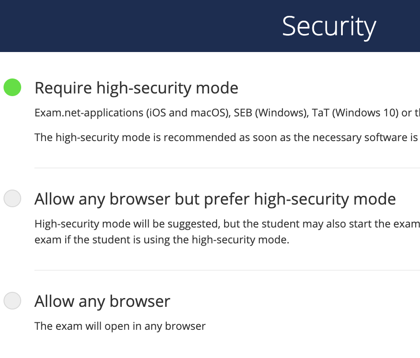The height and width of the screenshot is (358, 420).
Task: Click the 'Exam.net-applications' text in the description
Action: tap(89, 113)
